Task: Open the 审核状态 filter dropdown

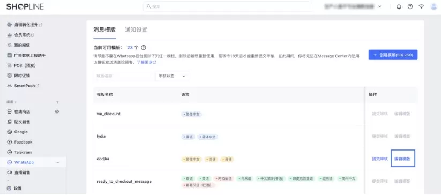Action: pos(172,76)
